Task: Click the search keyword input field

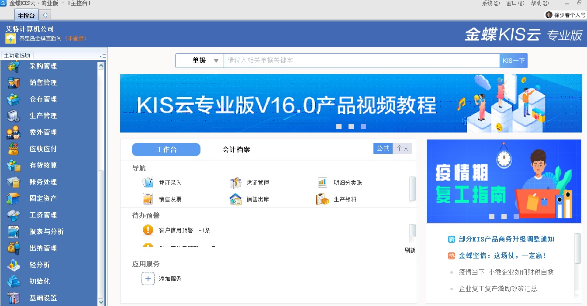Action: 362,61
